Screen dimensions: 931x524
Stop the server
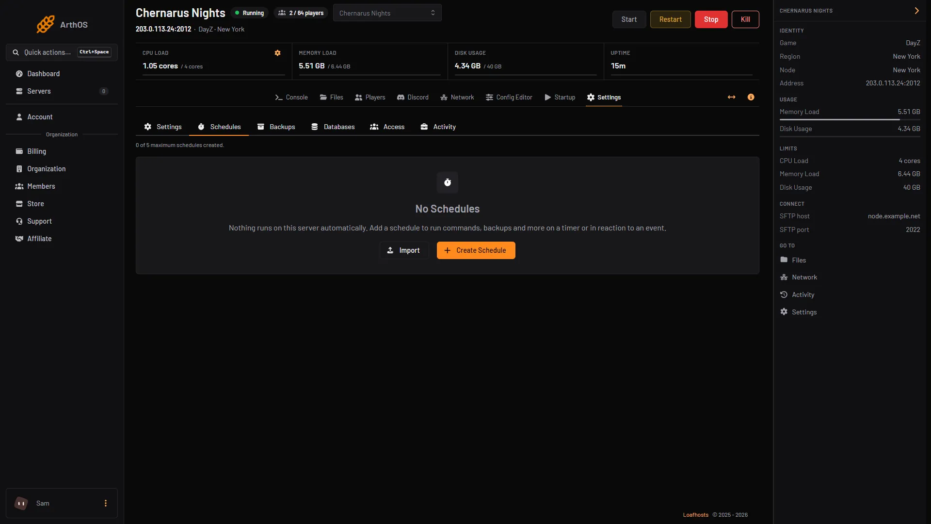(x=711, y=19)
